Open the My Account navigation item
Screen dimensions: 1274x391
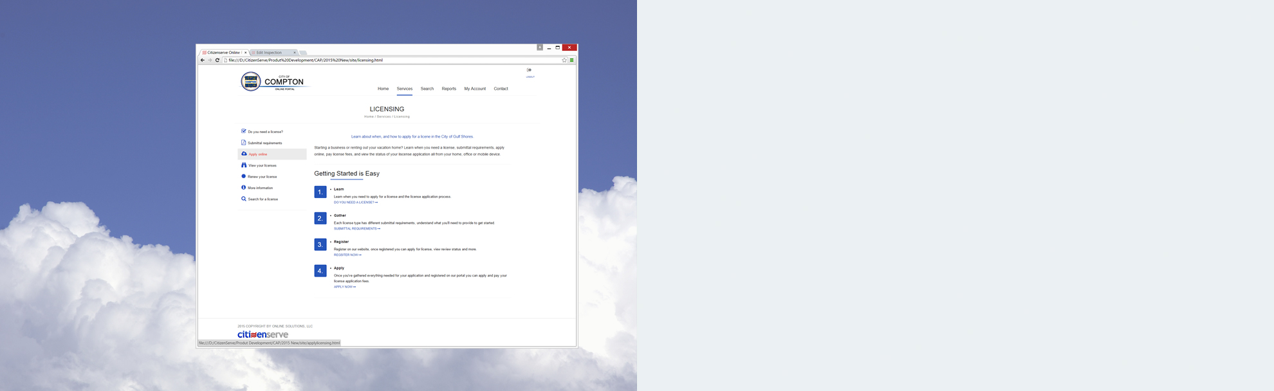[475, 89]
